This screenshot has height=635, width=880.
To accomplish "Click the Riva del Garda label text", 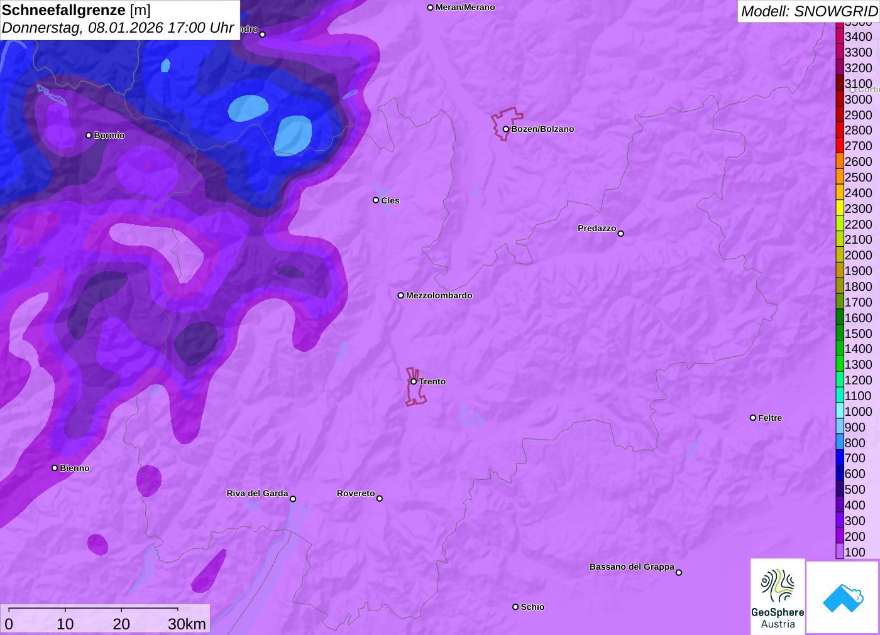I will click(x=257, y=493).
